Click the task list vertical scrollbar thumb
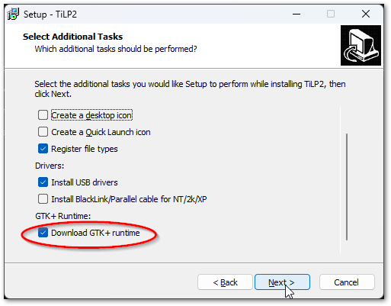Image resolution: width=391 pixels, height=306 pixels. (347, 187)
